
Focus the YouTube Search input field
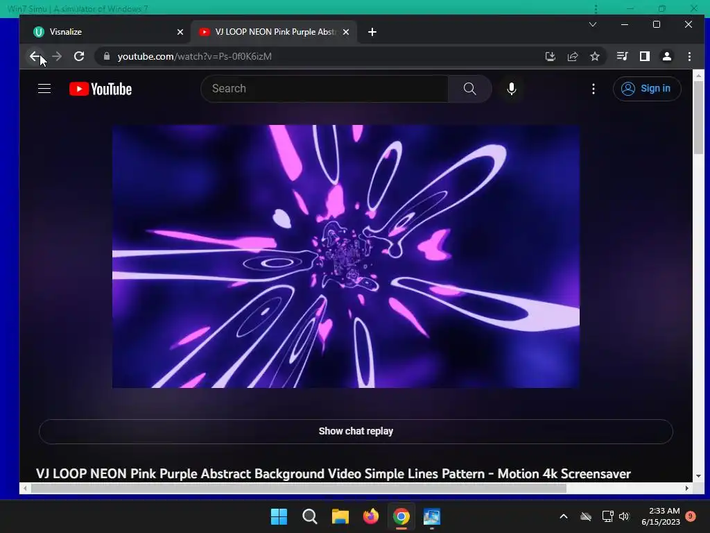pyautogui.click(x=324, y=88)
